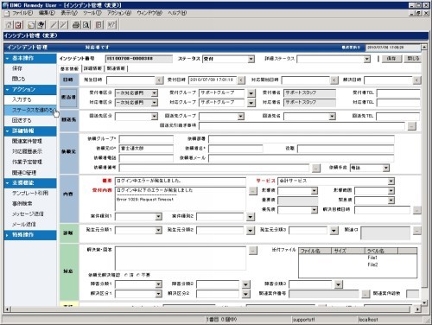
Task: Click the vertical scrollbar down arrow
Action: click(x=424, y=303)
